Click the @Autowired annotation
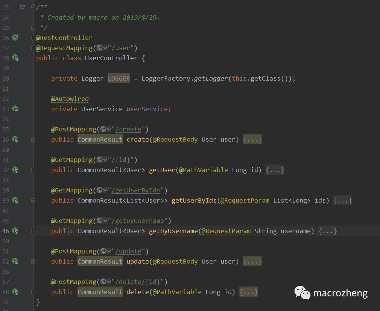The image size is (380, 311). 70,99
